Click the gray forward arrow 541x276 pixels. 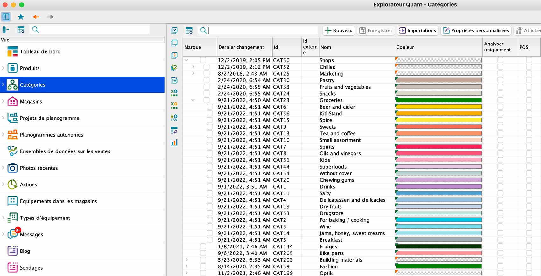51,17
